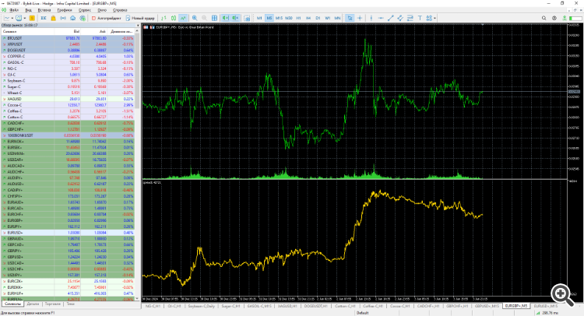The image size is (584, 316).
Task: Select the equidistant channel tool
Action: pyautogui.click(x=400, y=18)
